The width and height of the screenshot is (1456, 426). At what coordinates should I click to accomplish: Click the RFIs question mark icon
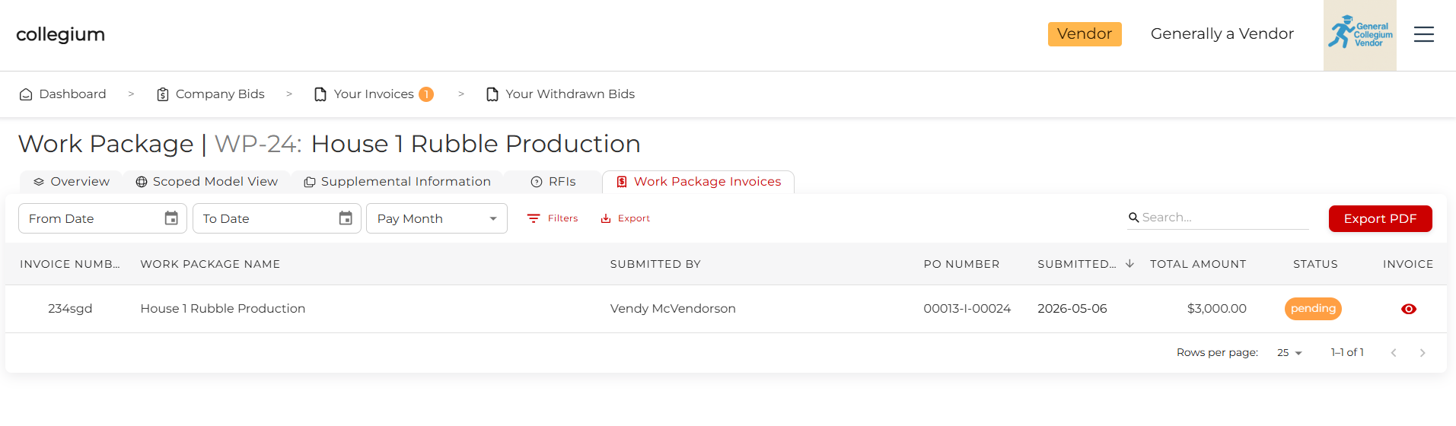(537, 182)
